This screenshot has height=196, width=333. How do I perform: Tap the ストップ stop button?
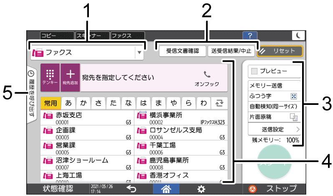(274, 189)
